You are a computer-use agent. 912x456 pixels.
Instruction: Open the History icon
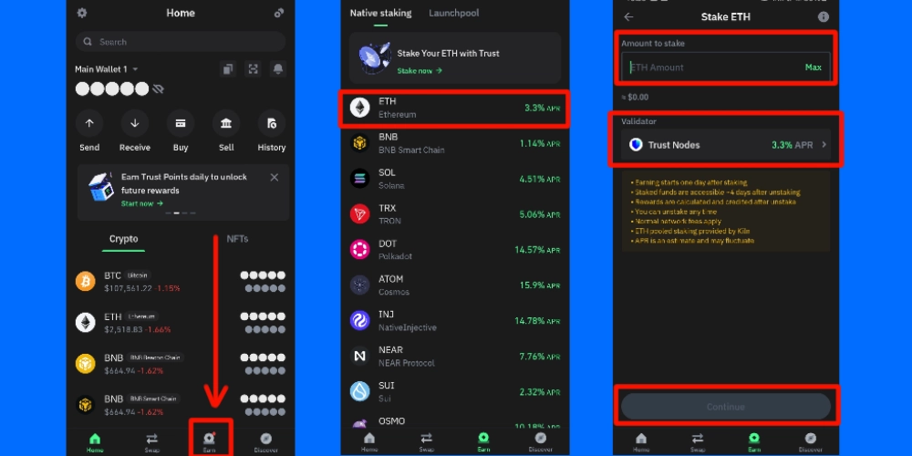pos(271,123)
